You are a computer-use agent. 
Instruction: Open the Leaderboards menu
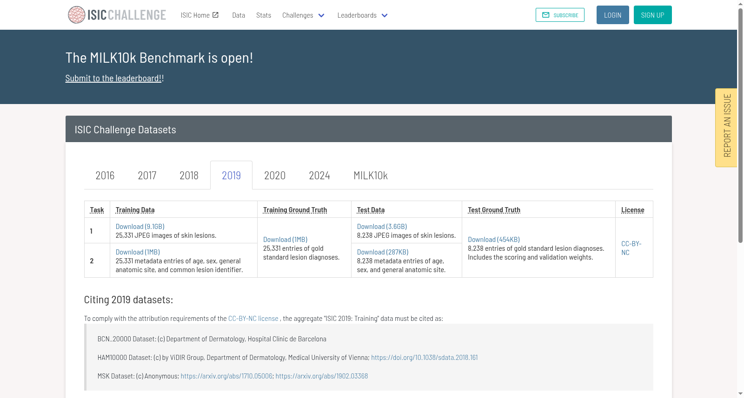[x=362, y=15]
